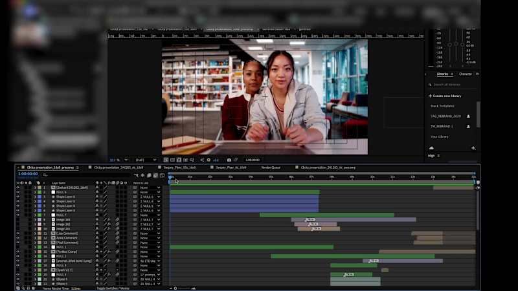Switch to the Character panel tab
The width and height of the screenshot is (518, 291).
click(466, 74)
